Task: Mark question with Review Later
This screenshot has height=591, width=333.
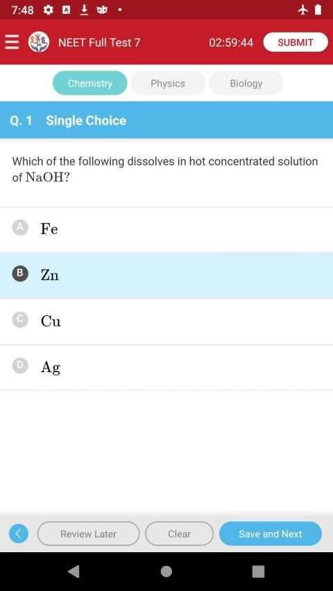Action: pos(88,533)
